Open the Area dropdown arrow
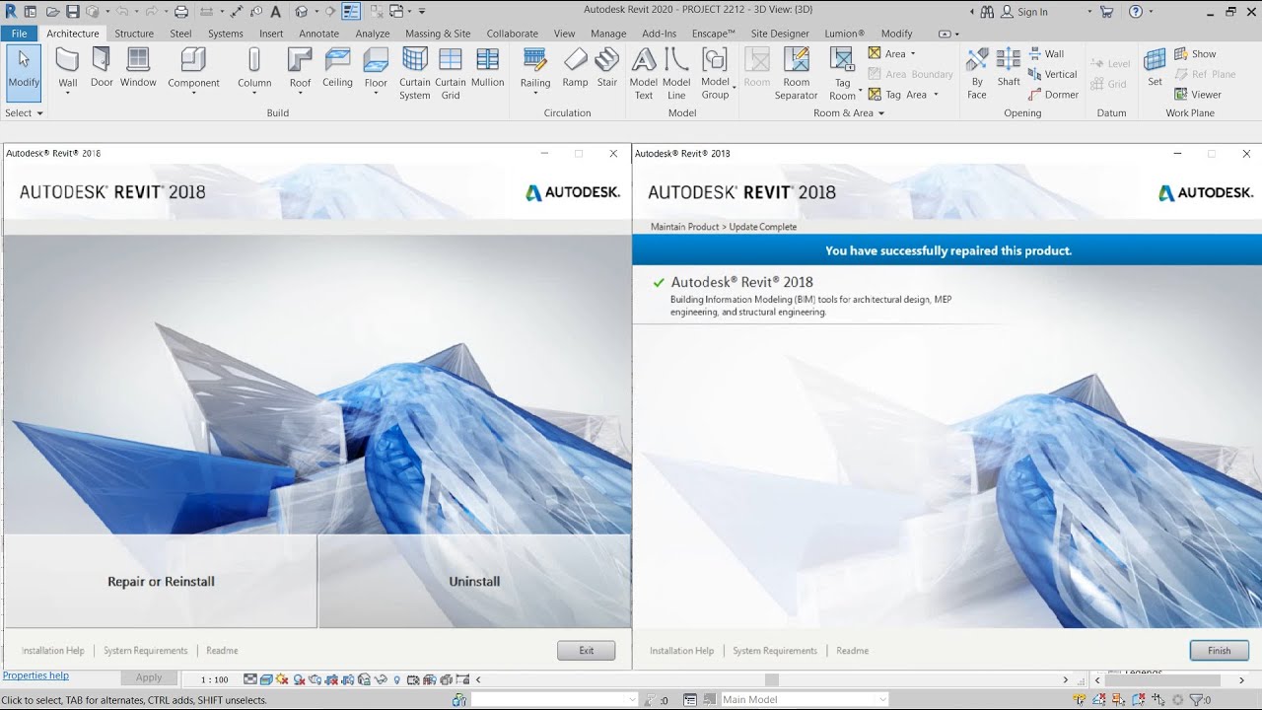The image size is (1262, 710). 913,54
